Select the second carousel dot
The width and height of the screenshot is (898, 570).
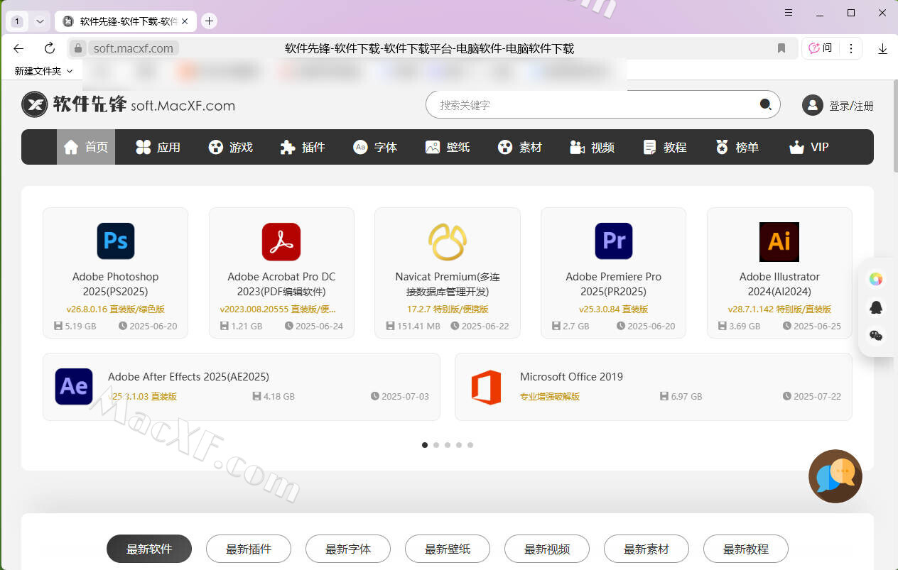point(436,445)
